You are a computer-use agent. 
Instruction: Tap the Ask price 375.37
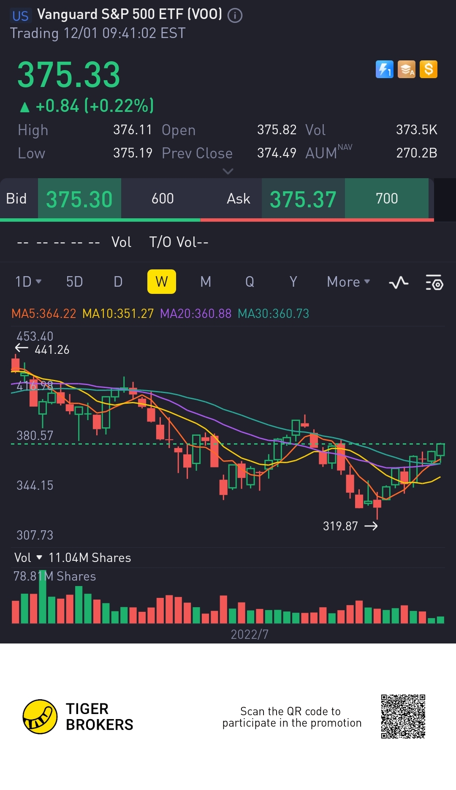303,199
